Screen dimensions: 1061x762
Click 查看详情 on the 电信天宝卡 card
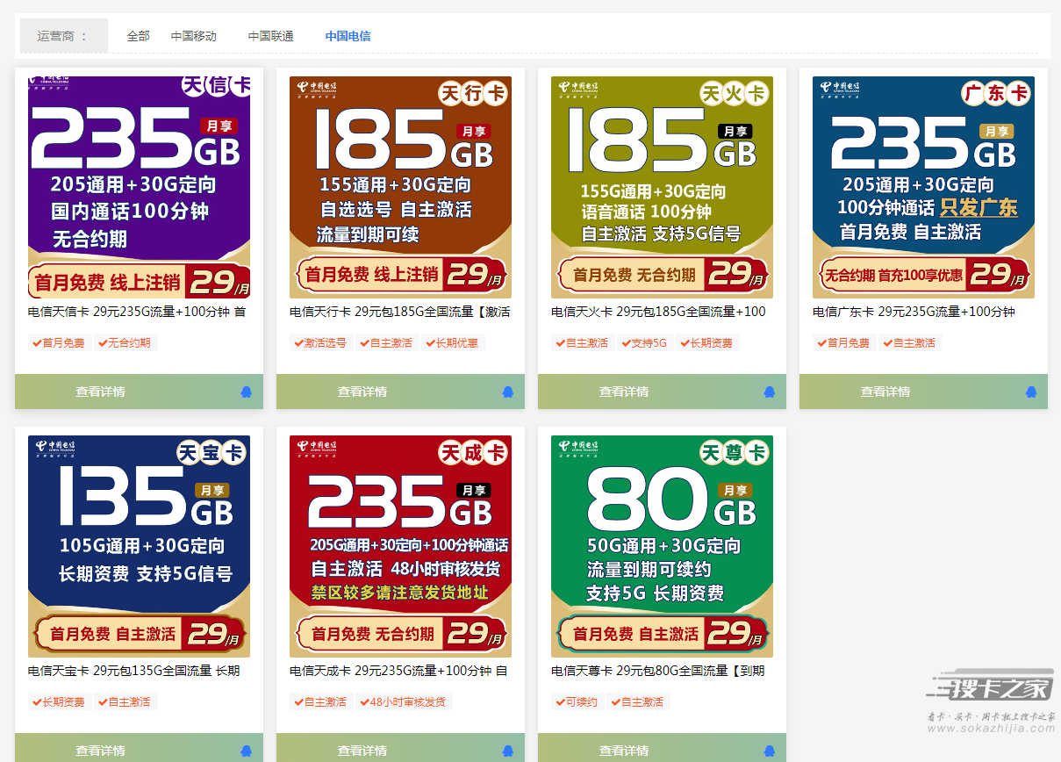pos(100,751)
